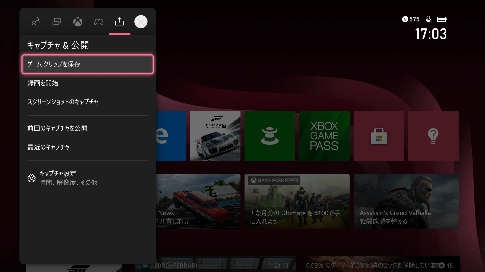Viewport: 485px width, 272px height.
Task: Open the Assassin's Creed Valhalla card
Action: coord(406,201)
